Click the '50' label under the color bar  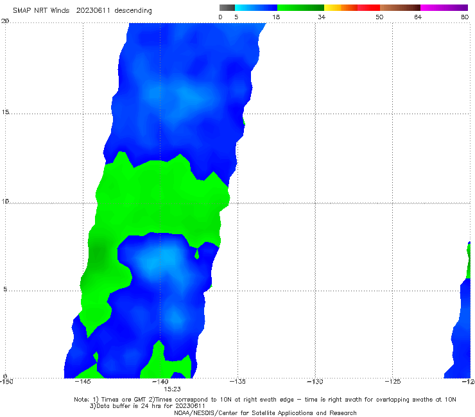379,17
